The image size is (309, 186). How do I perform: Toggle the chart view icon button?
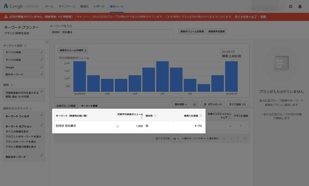click(195, 104)
